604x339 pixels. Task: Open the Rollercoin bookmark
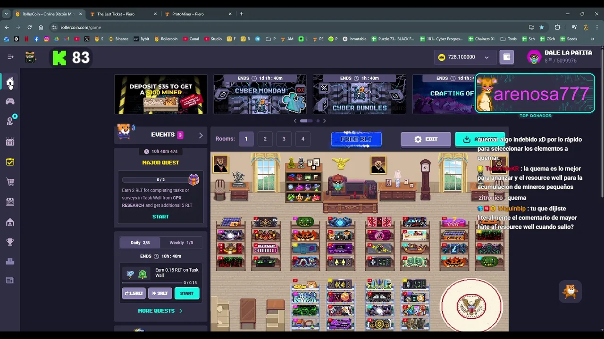coord(166,39)
